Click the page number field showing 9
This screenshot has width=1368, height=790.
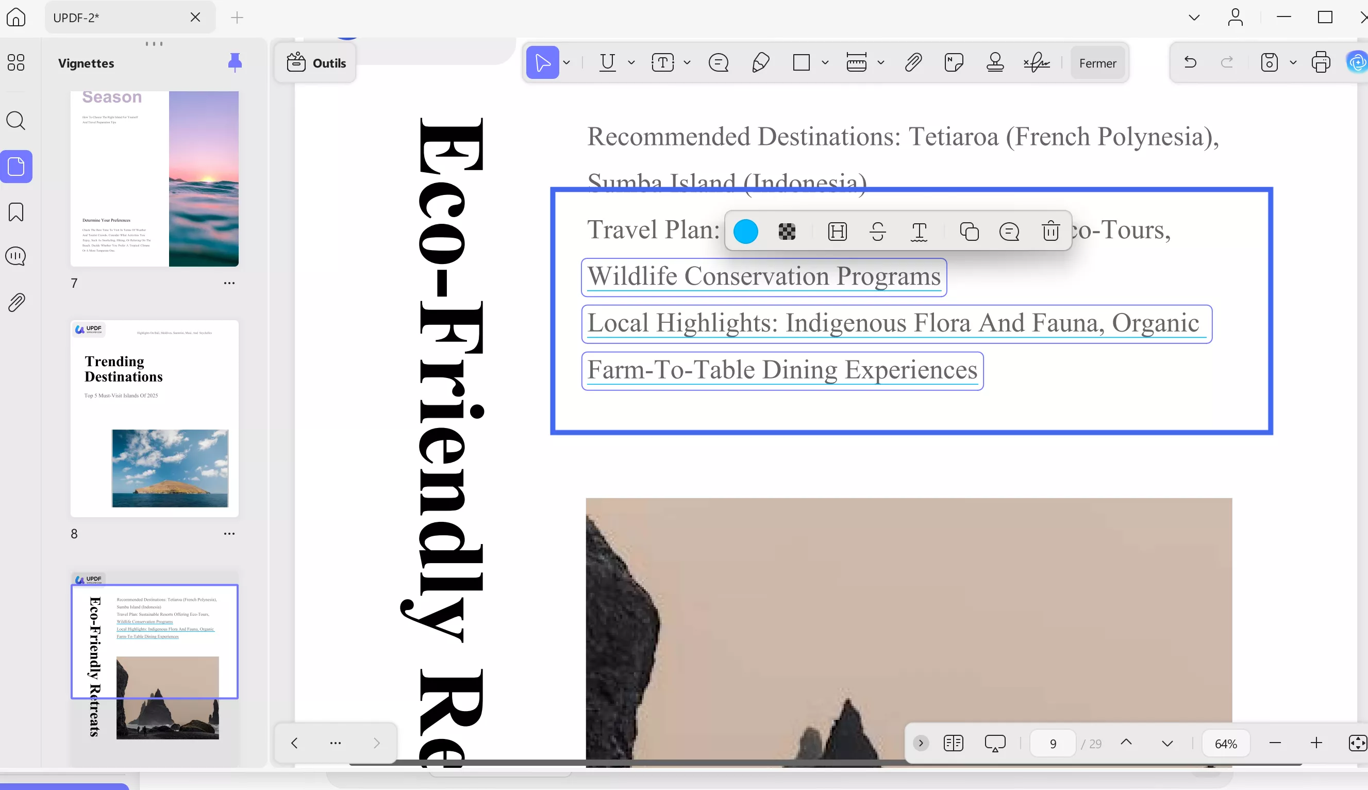point(1053,744)
